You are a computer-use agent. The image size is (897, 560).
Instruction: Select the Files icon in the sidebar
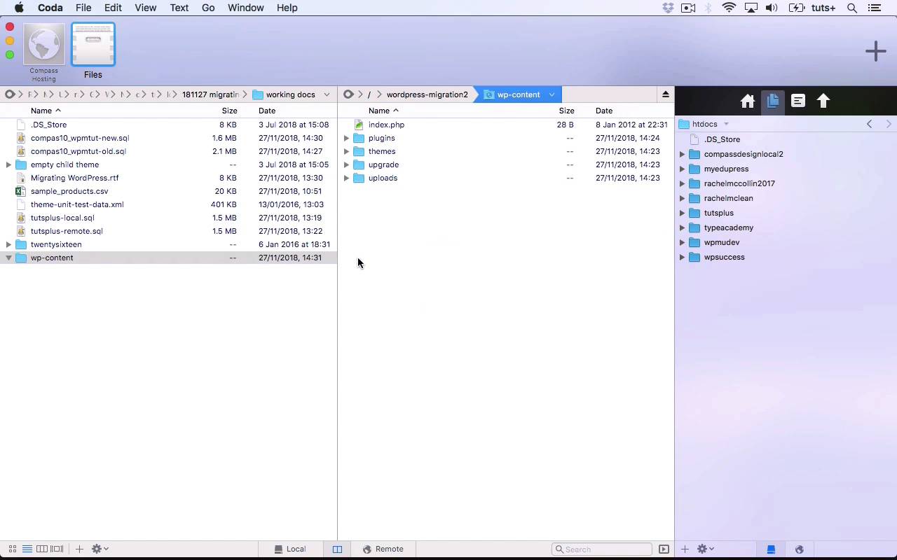pyautogui.click(x=772, y=101)
